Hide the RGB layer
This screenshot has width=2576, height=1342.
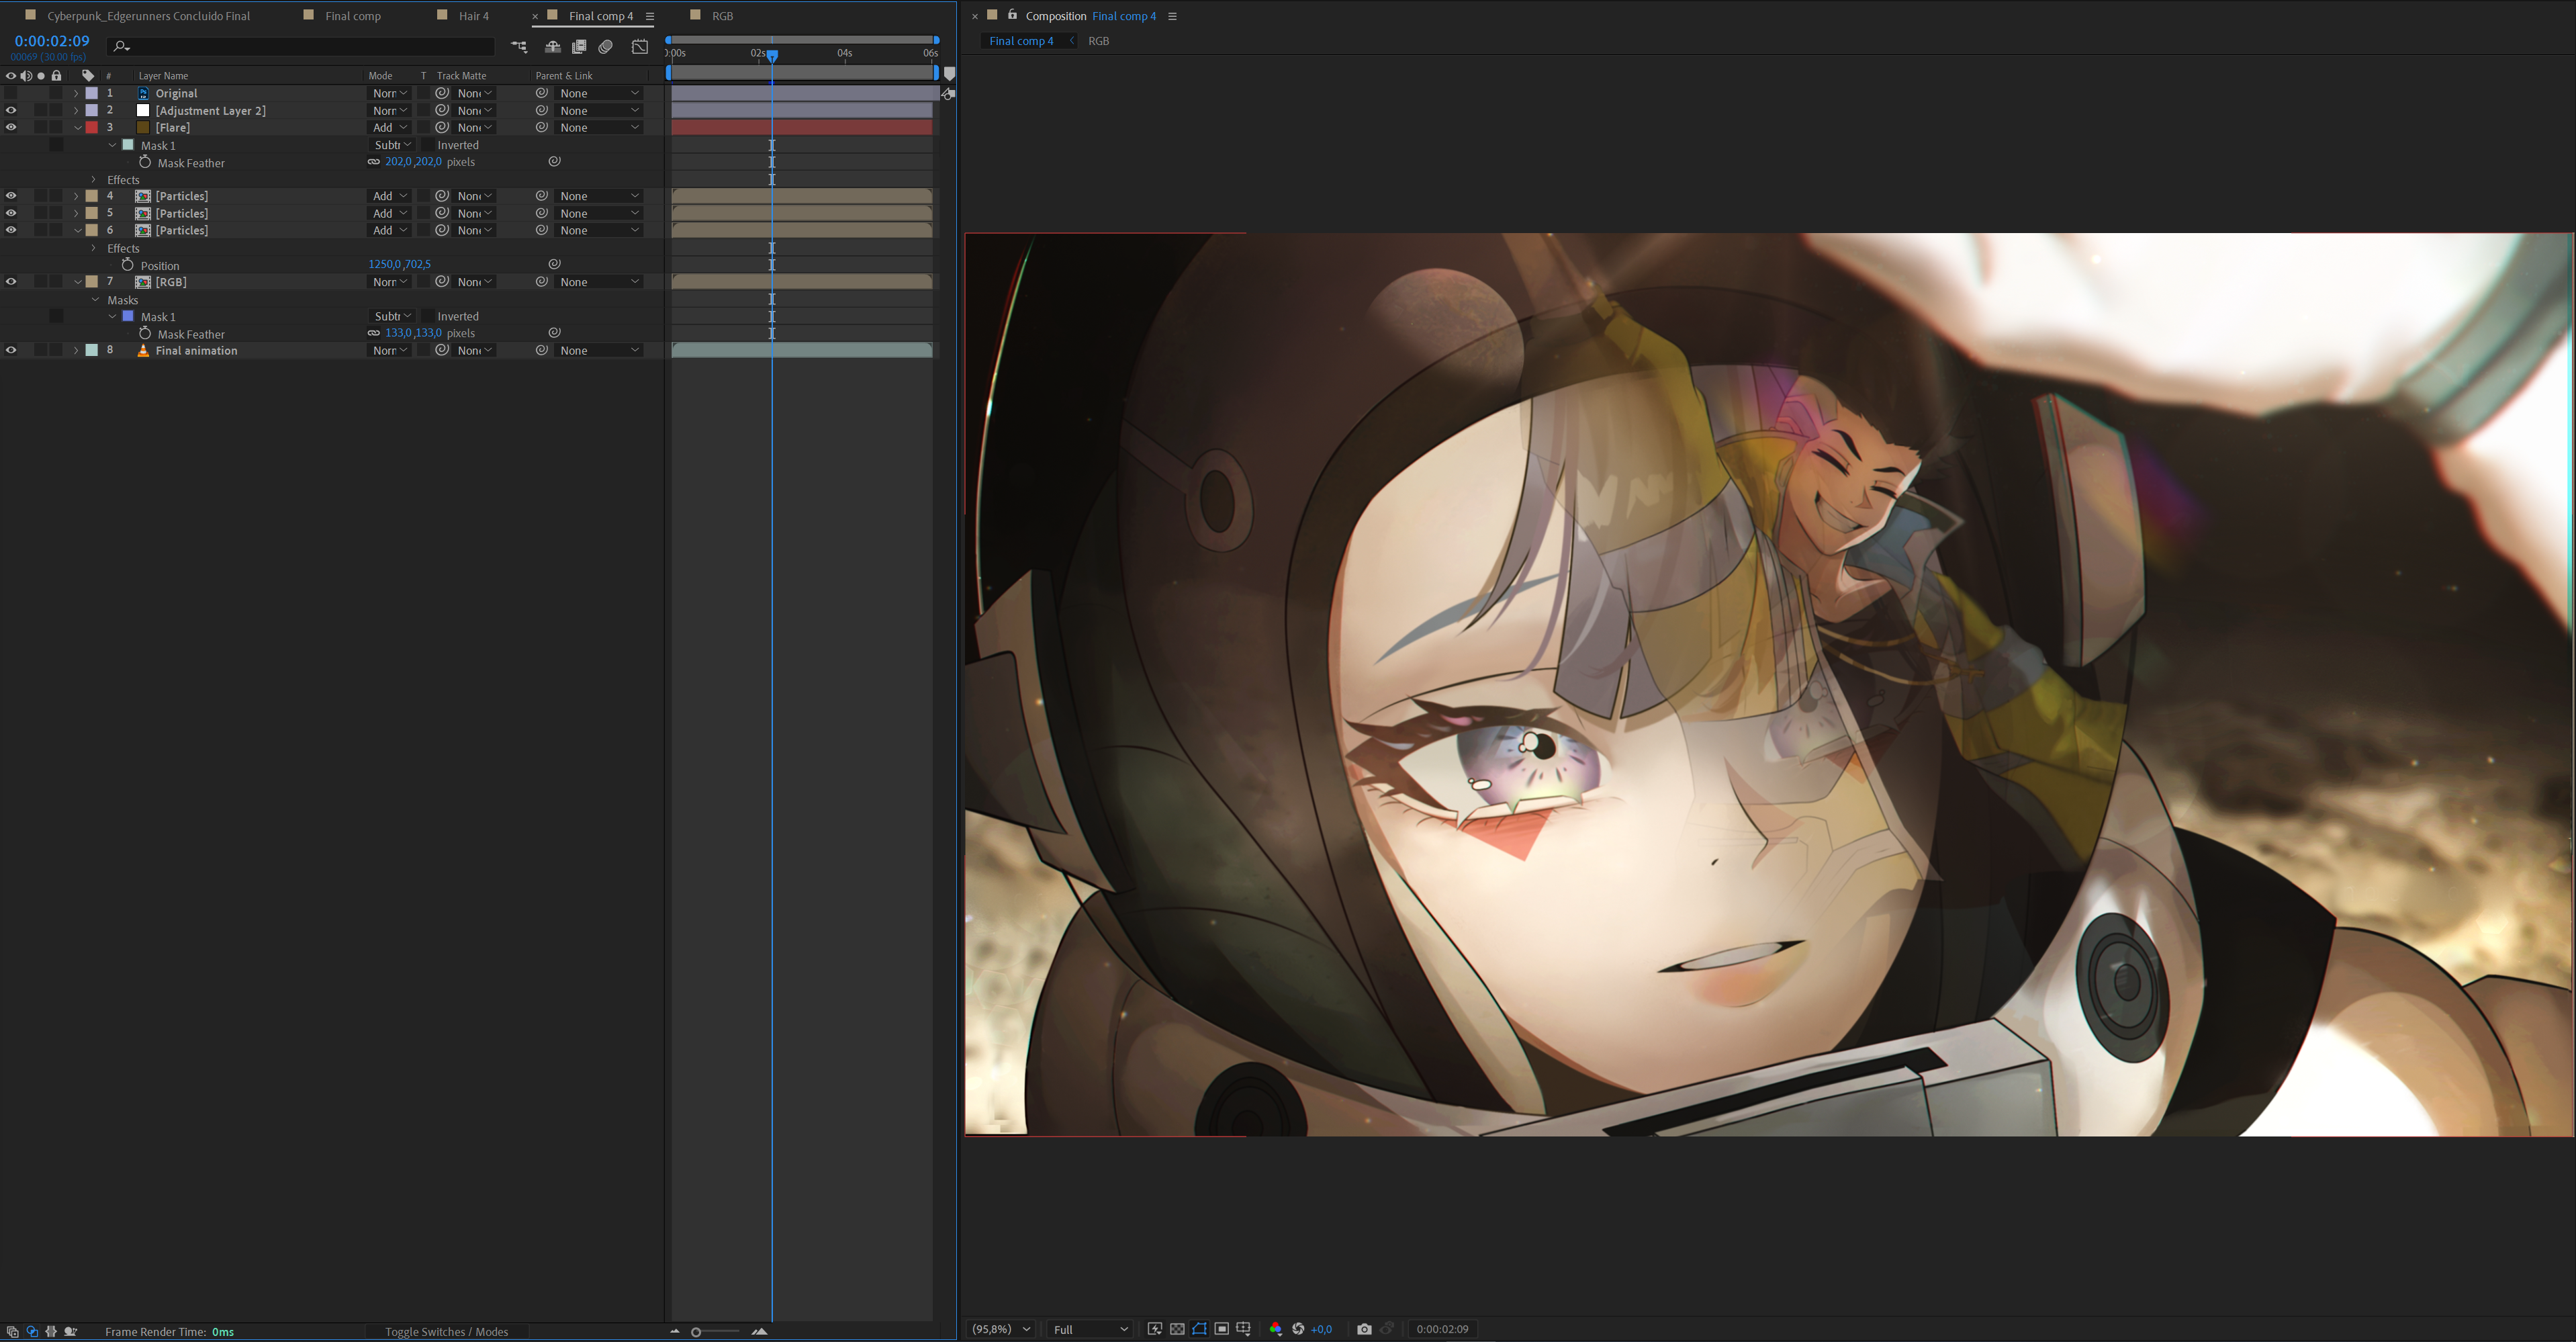[11, 282]
